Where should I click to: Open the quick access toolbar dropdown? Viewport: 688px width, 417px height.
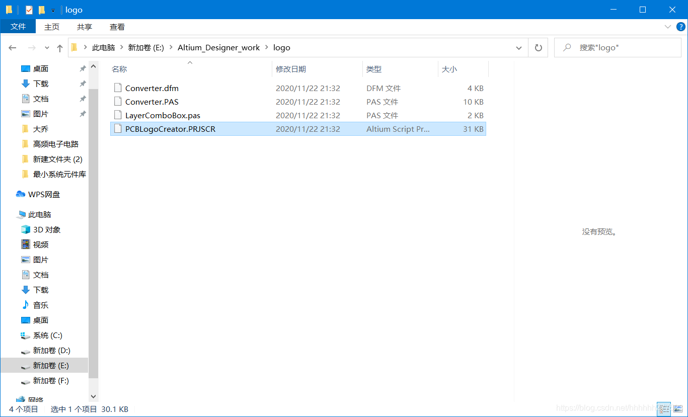click(53, 10)
